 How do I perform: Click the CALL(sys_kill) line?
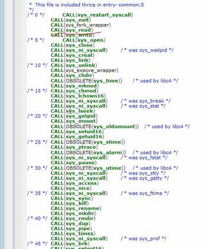click(x=70, y=203)
